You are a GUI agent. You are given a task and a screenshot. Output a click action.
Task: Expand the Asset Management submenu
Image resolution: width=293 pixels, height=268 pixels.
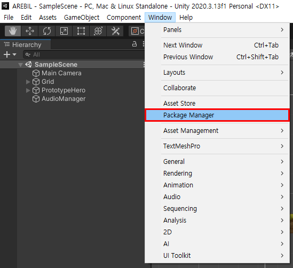pos(217,130)
